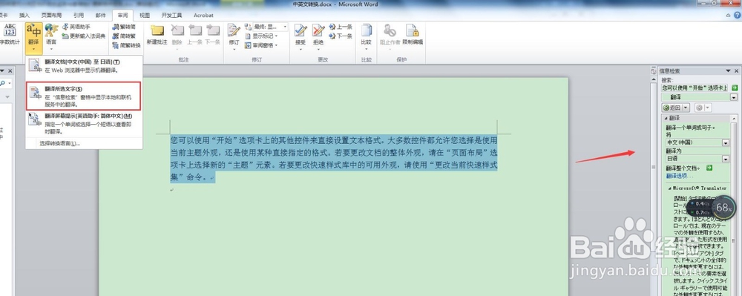Insert a 新建批注 new comment
The height and width of the screenshot is (296, 742).
(157, 35)
